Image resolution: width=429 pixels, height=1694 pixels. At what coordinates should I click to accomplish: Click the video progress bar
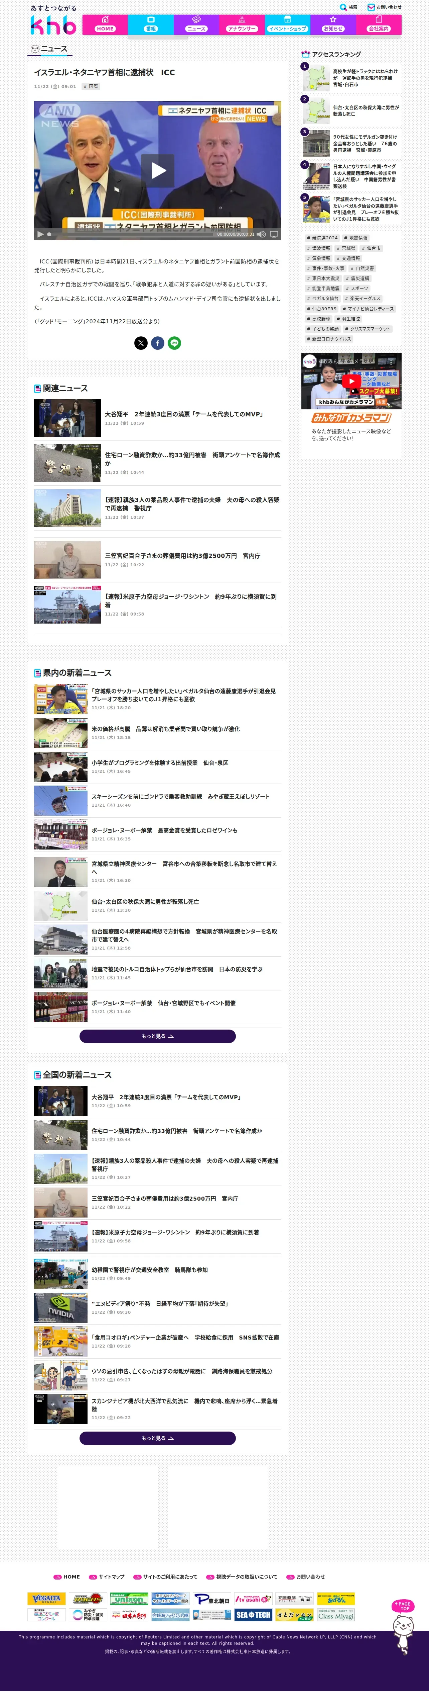pyautogui.click(x=131, y=234)
